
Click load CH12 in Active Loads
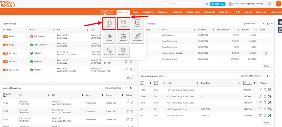[12, 45]
